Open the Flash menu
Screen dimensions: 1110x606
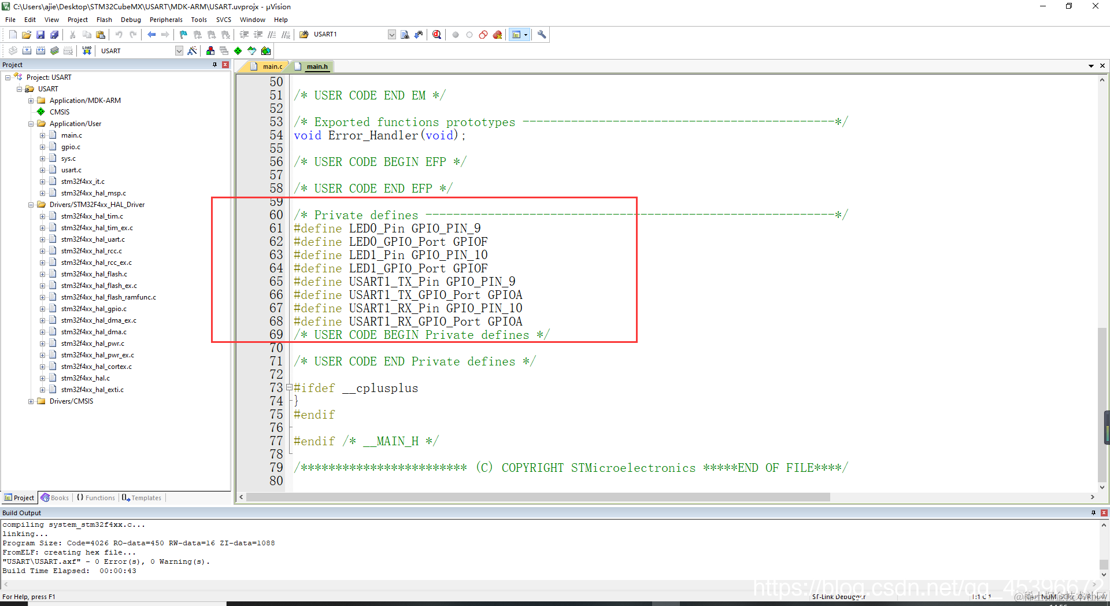tap(104, 20)
